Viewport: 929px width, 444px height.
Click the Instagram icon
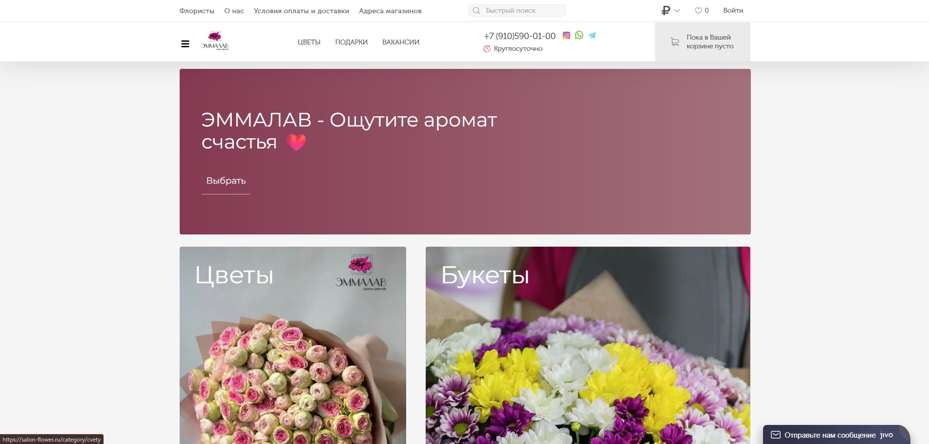tap(566, 35)
